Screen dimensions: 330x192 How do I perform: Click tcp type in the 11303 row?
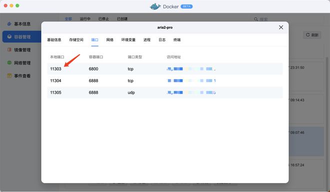(x=130, y=69)
